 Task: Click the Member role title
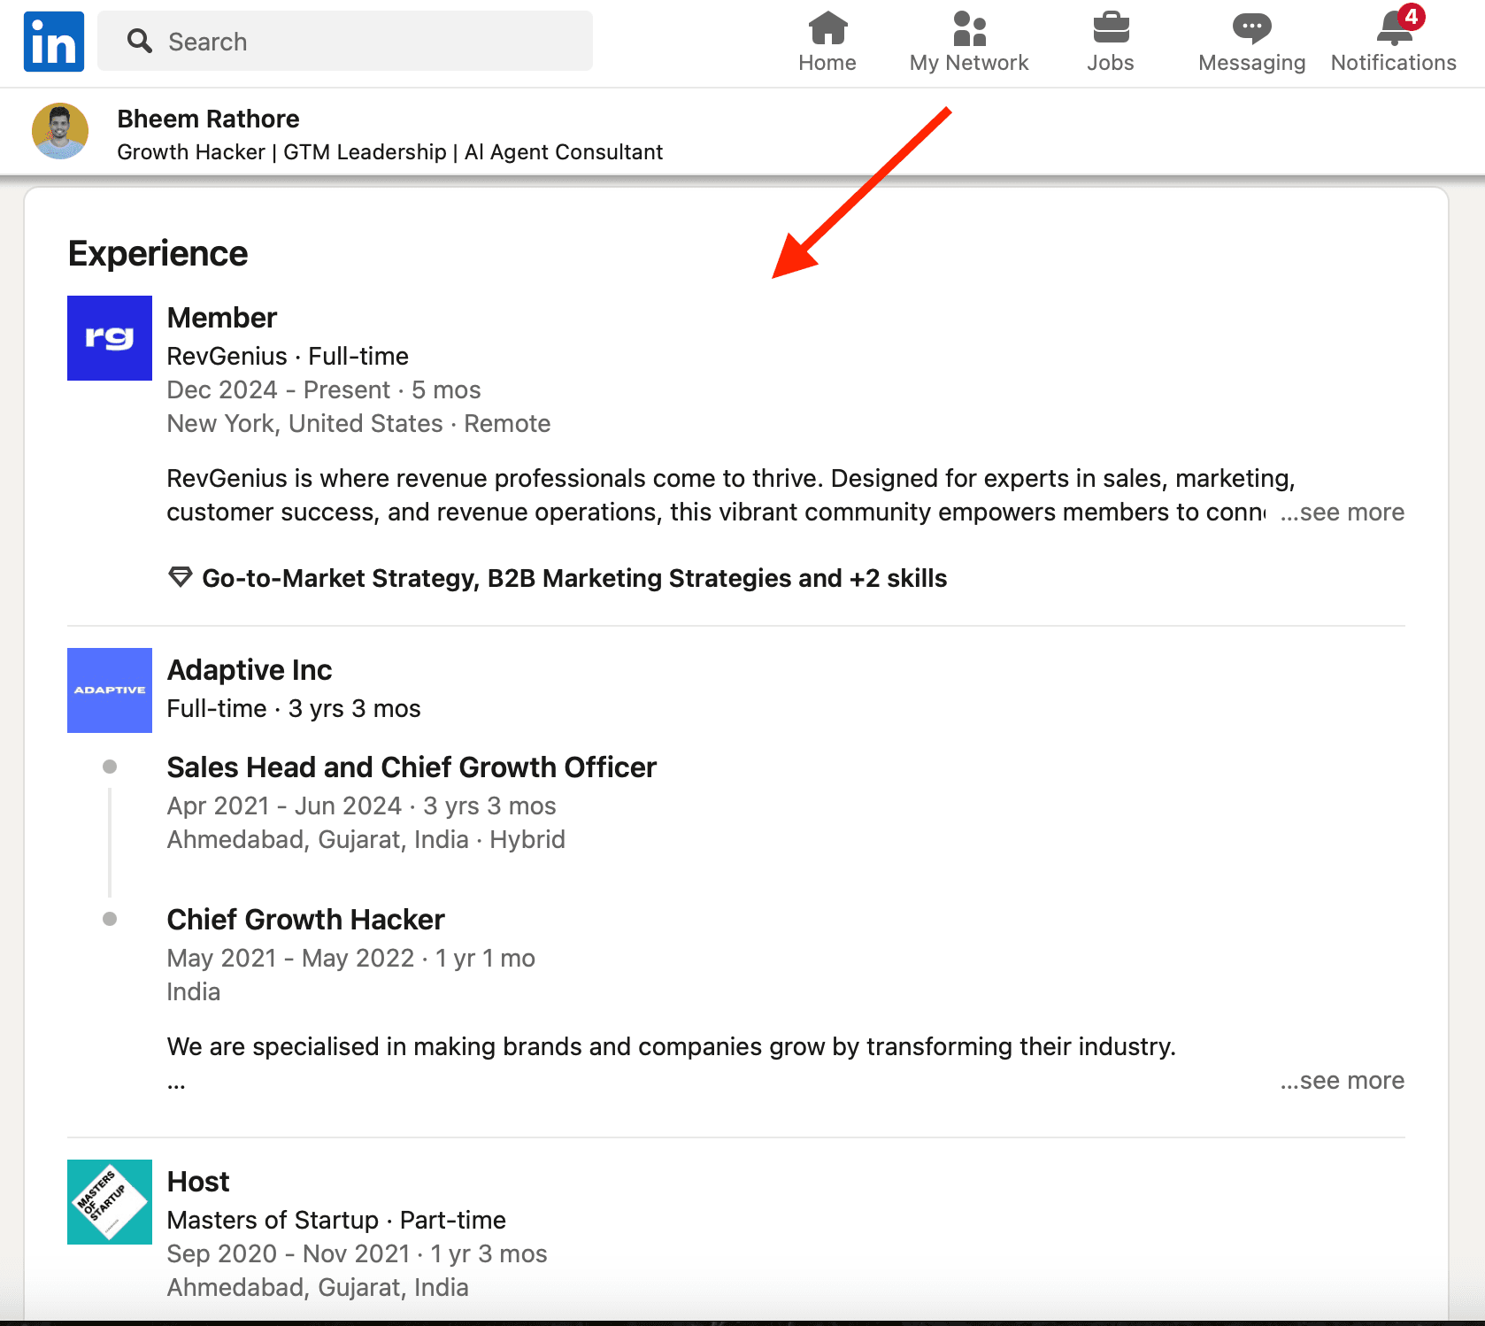click(222, 318)
